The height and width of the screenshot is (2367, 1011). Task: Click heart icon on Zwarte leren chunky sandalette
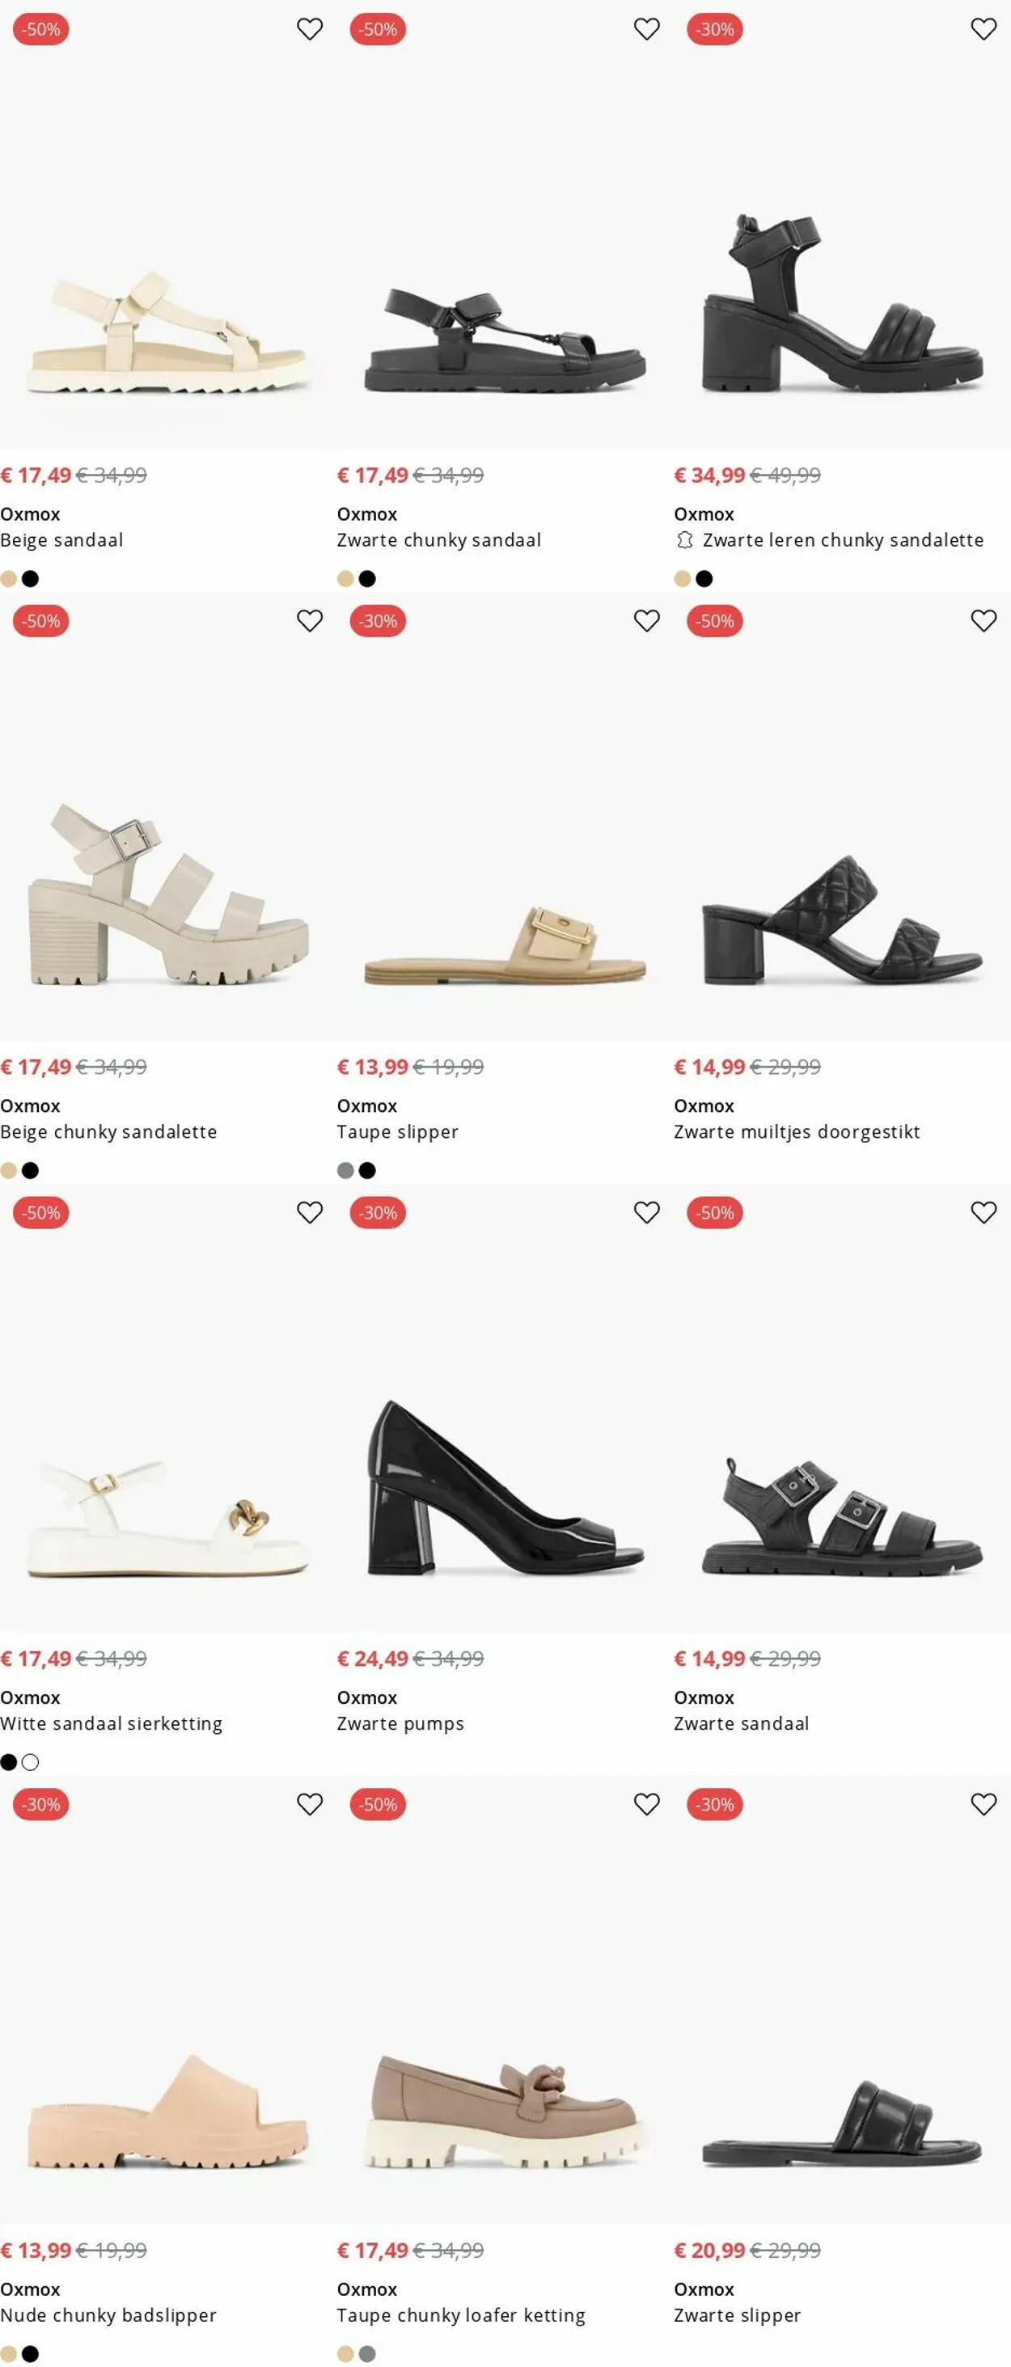(984, 29)
